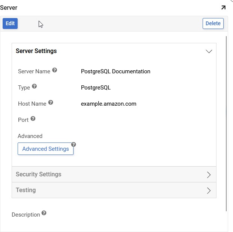Viewport: 233px width, 232px height.
Task: Click help icon next to Type
Action: click(x=34, y=86)
